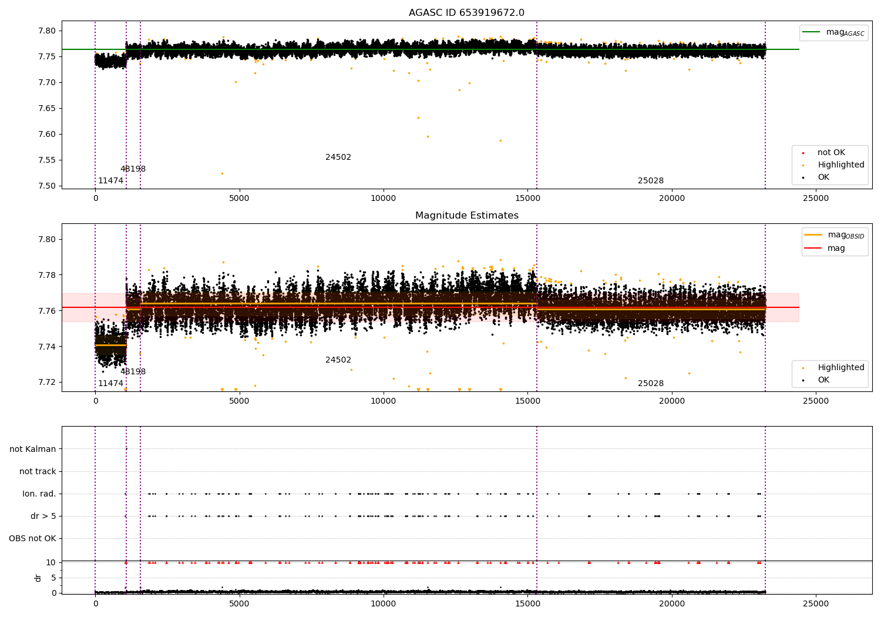This screenshot has height=617, width=881.
Task: Click the 20000 x-tick under the bottom plot
Action: (672, 604)
